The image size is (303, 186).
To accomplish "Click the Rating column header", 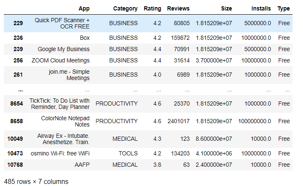I will coord(152,9).
